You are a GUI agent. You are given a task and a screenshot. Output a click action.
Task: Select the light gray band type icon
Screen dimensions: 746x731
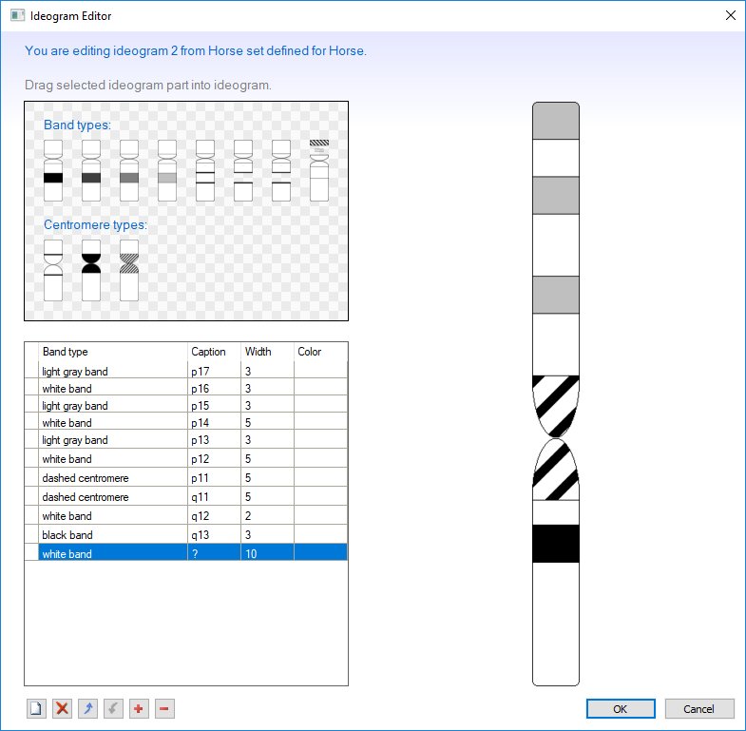[167, 170]
